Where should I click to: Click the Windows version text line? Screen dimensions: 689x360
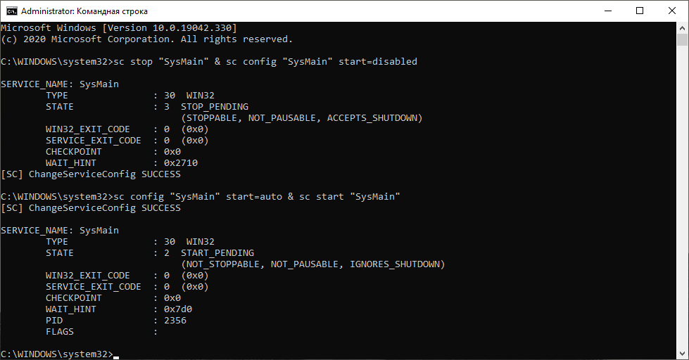coord(118,28)
